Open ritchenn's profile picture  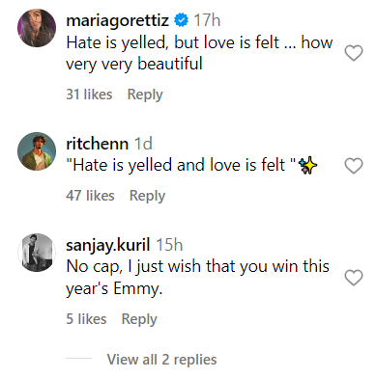(x=37, y=151)
